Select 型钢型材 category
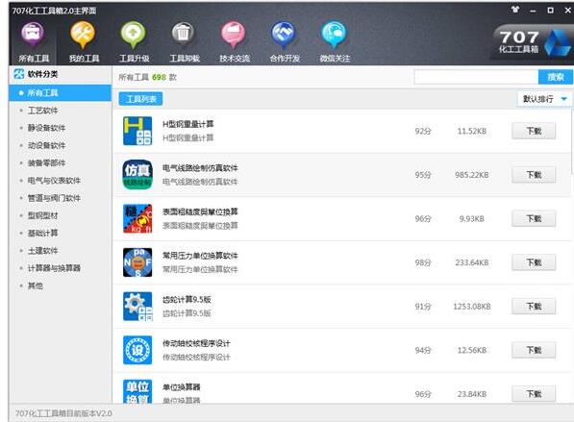 43,215
